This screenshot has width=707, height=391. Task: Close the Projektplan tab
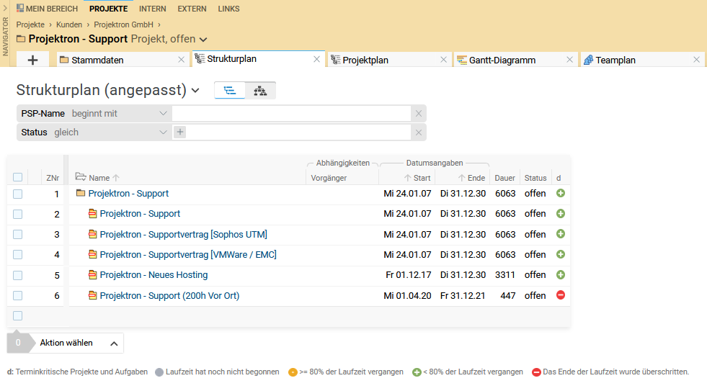click(x=444, y=60)
